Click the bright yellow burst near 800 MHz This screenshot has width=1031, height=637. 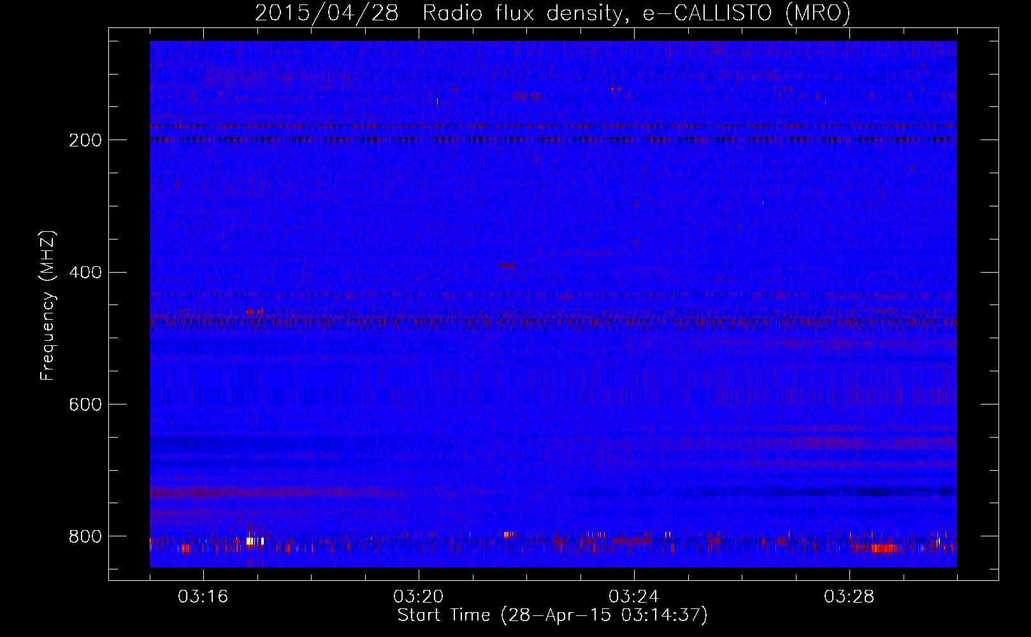coord(254,541)
